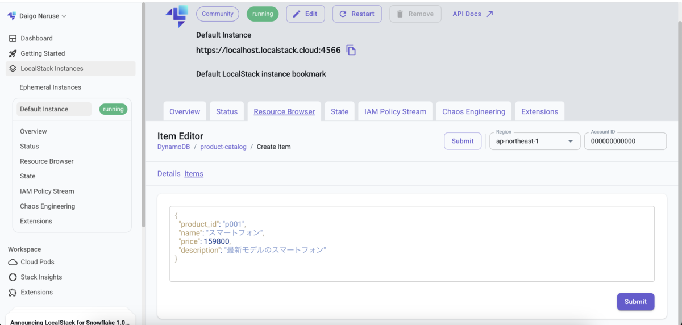
Task: Click the running badge next to Default Instance
Action: (x=113, y=109)
